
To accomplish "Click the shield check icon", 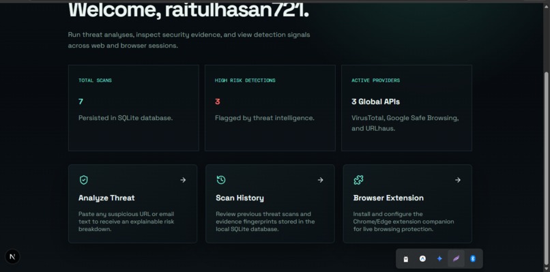I will [x=83, y=180].
